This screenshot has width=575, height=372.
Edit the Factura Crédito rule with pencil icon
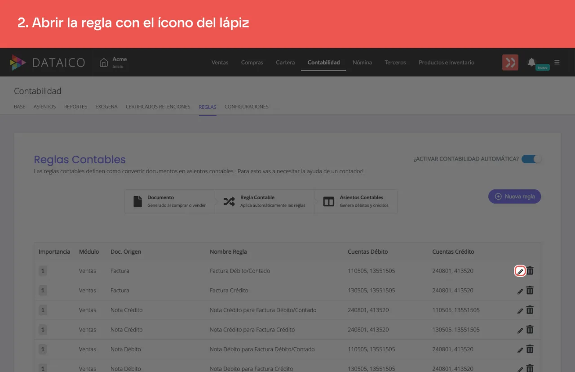click(520, 291)
